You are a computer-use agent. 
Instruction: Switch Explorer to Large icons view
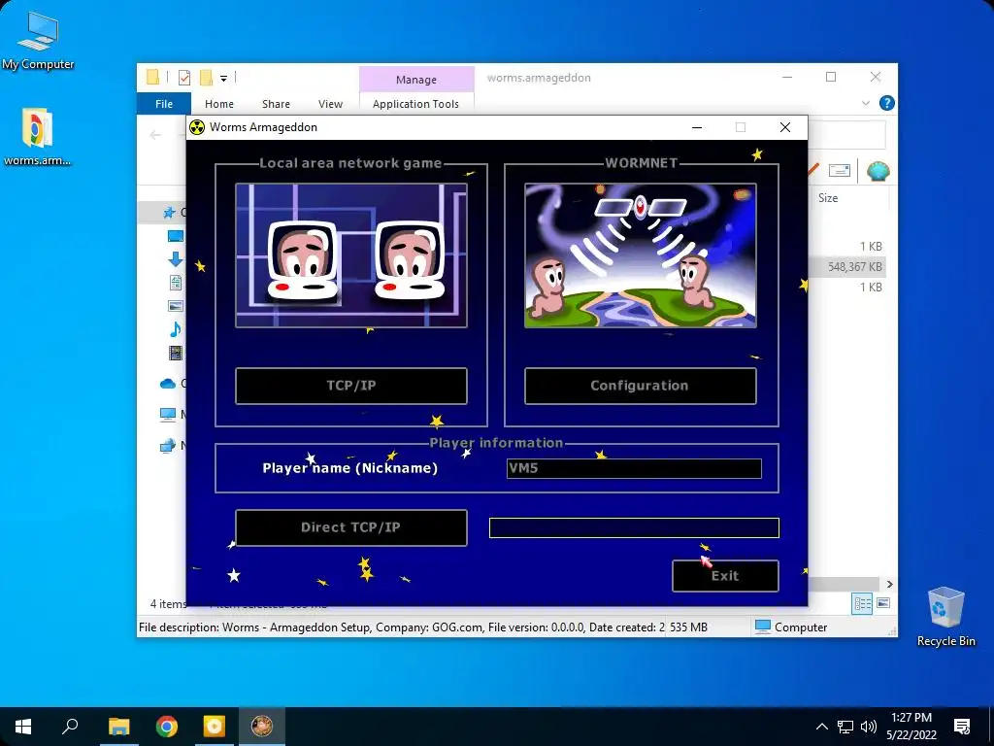tap(883, 603)
